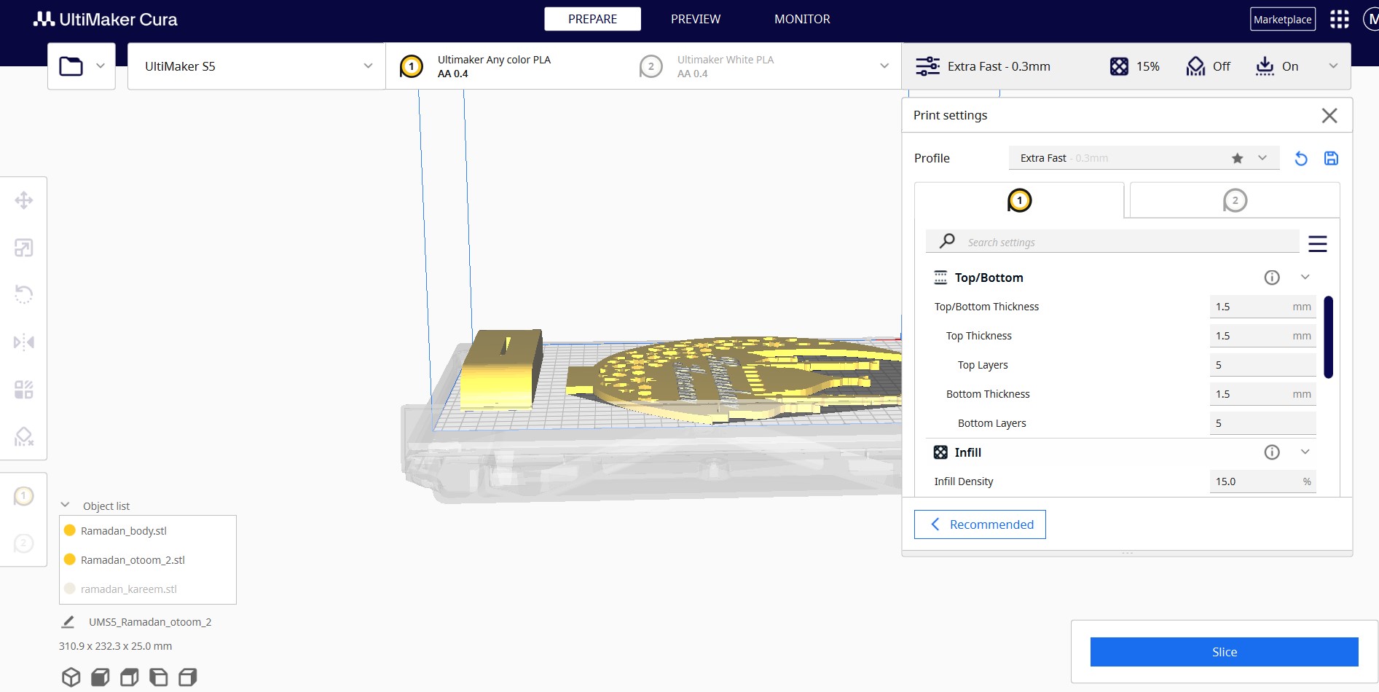This screenshot has width=1379, height=692.
Task: Open the Extra Fast profile dropdown
Action: tap(1144, 158)
